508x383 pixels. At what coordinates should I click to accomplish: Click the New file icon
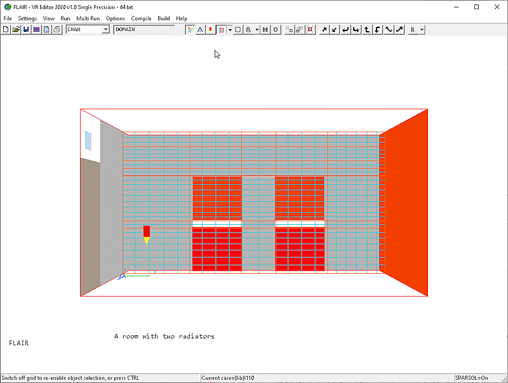(x=6, y=30)
